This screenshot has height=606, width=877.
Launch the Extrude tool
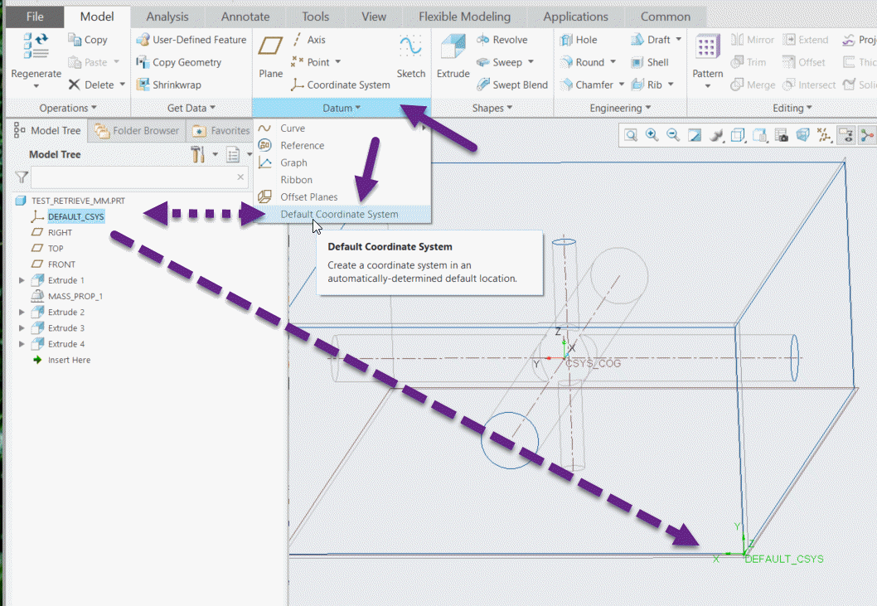click(x=453, y=58)
